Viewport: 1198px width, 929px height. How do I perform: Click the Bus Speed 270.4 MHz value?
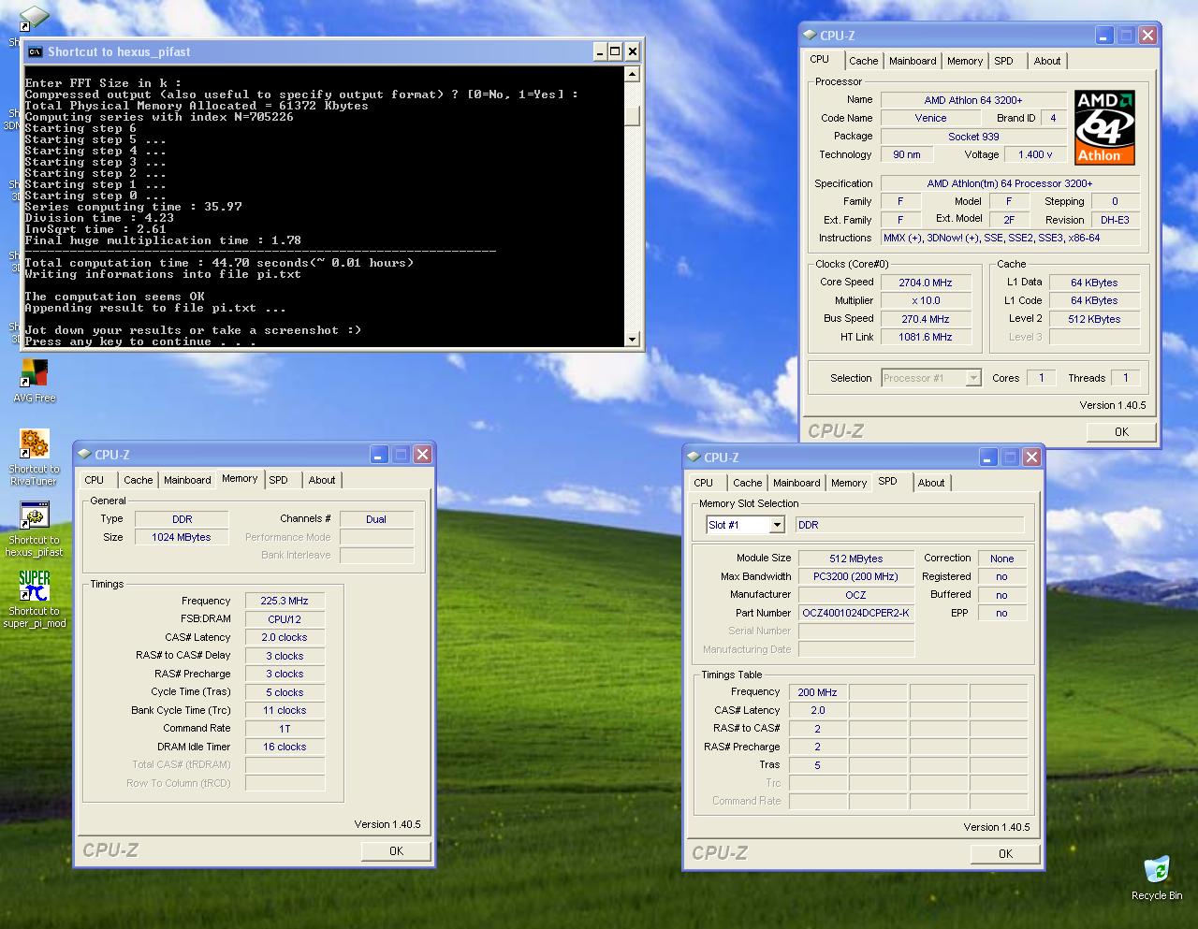(x=925, y=319)
